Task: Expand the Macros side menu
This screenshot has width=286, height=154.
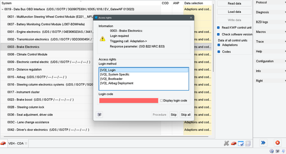Action: 270,32
